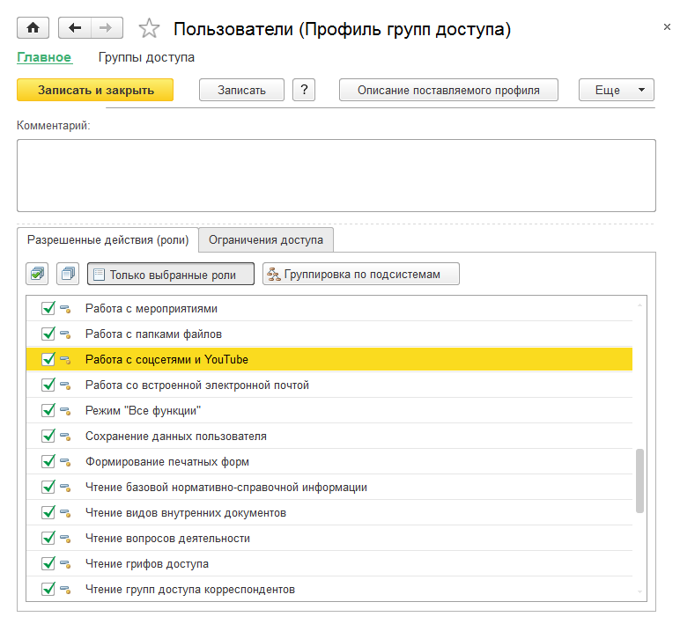
Task: Select the row Режим "Все функции"
Action: coord(329,411)
